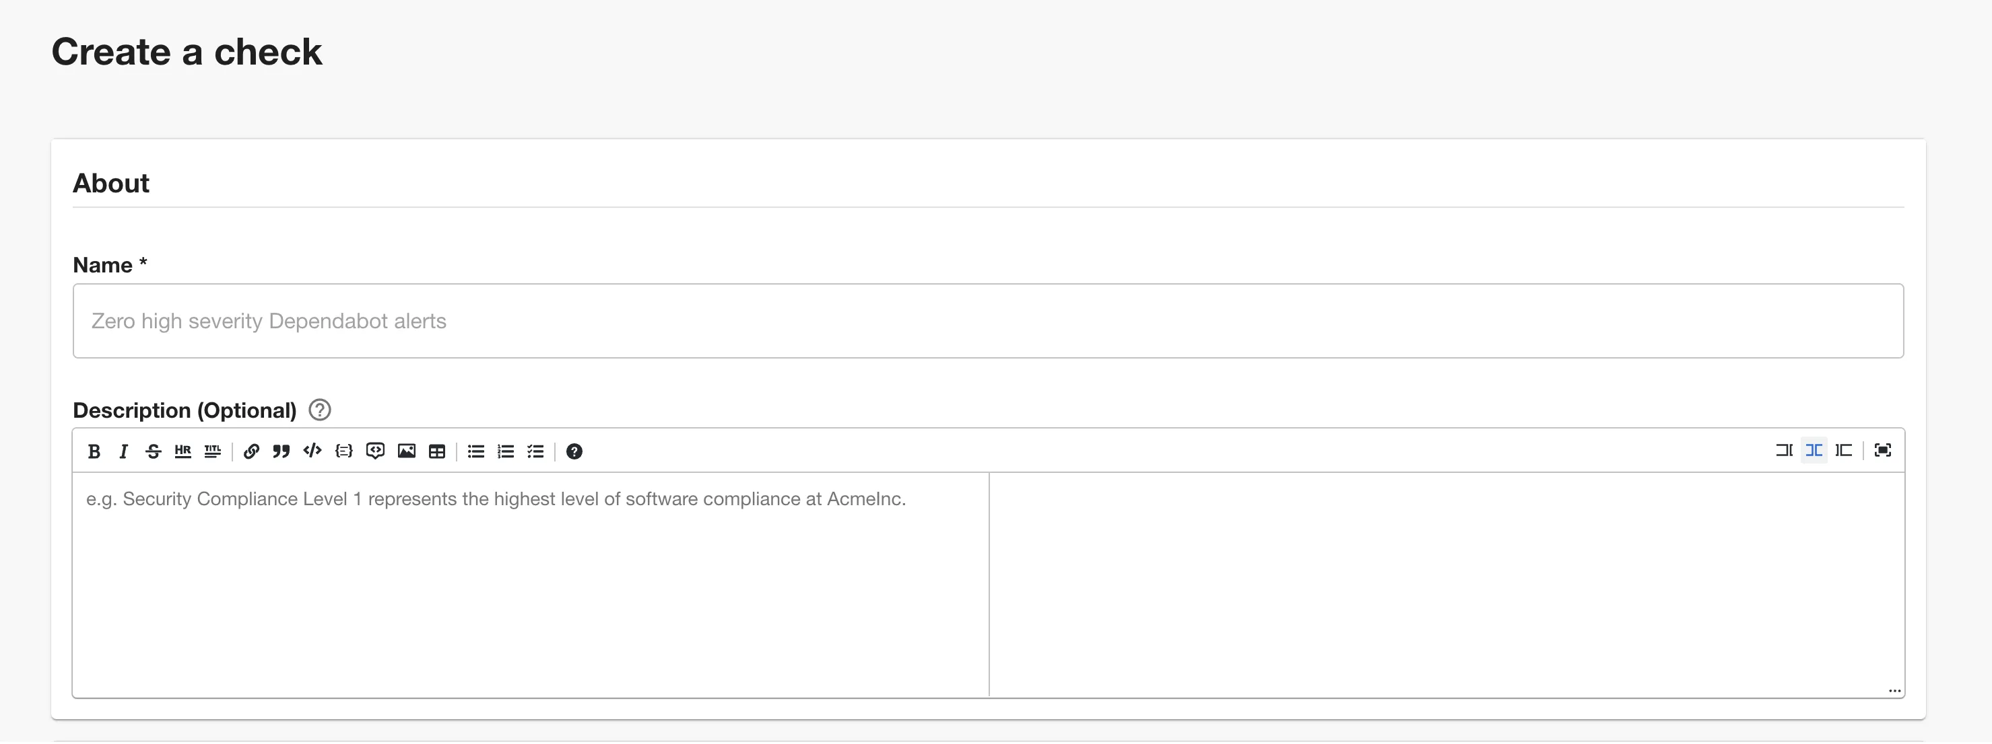Apply strikethrough text formatting
The image size is (1992, 744).
pos(153,451)
